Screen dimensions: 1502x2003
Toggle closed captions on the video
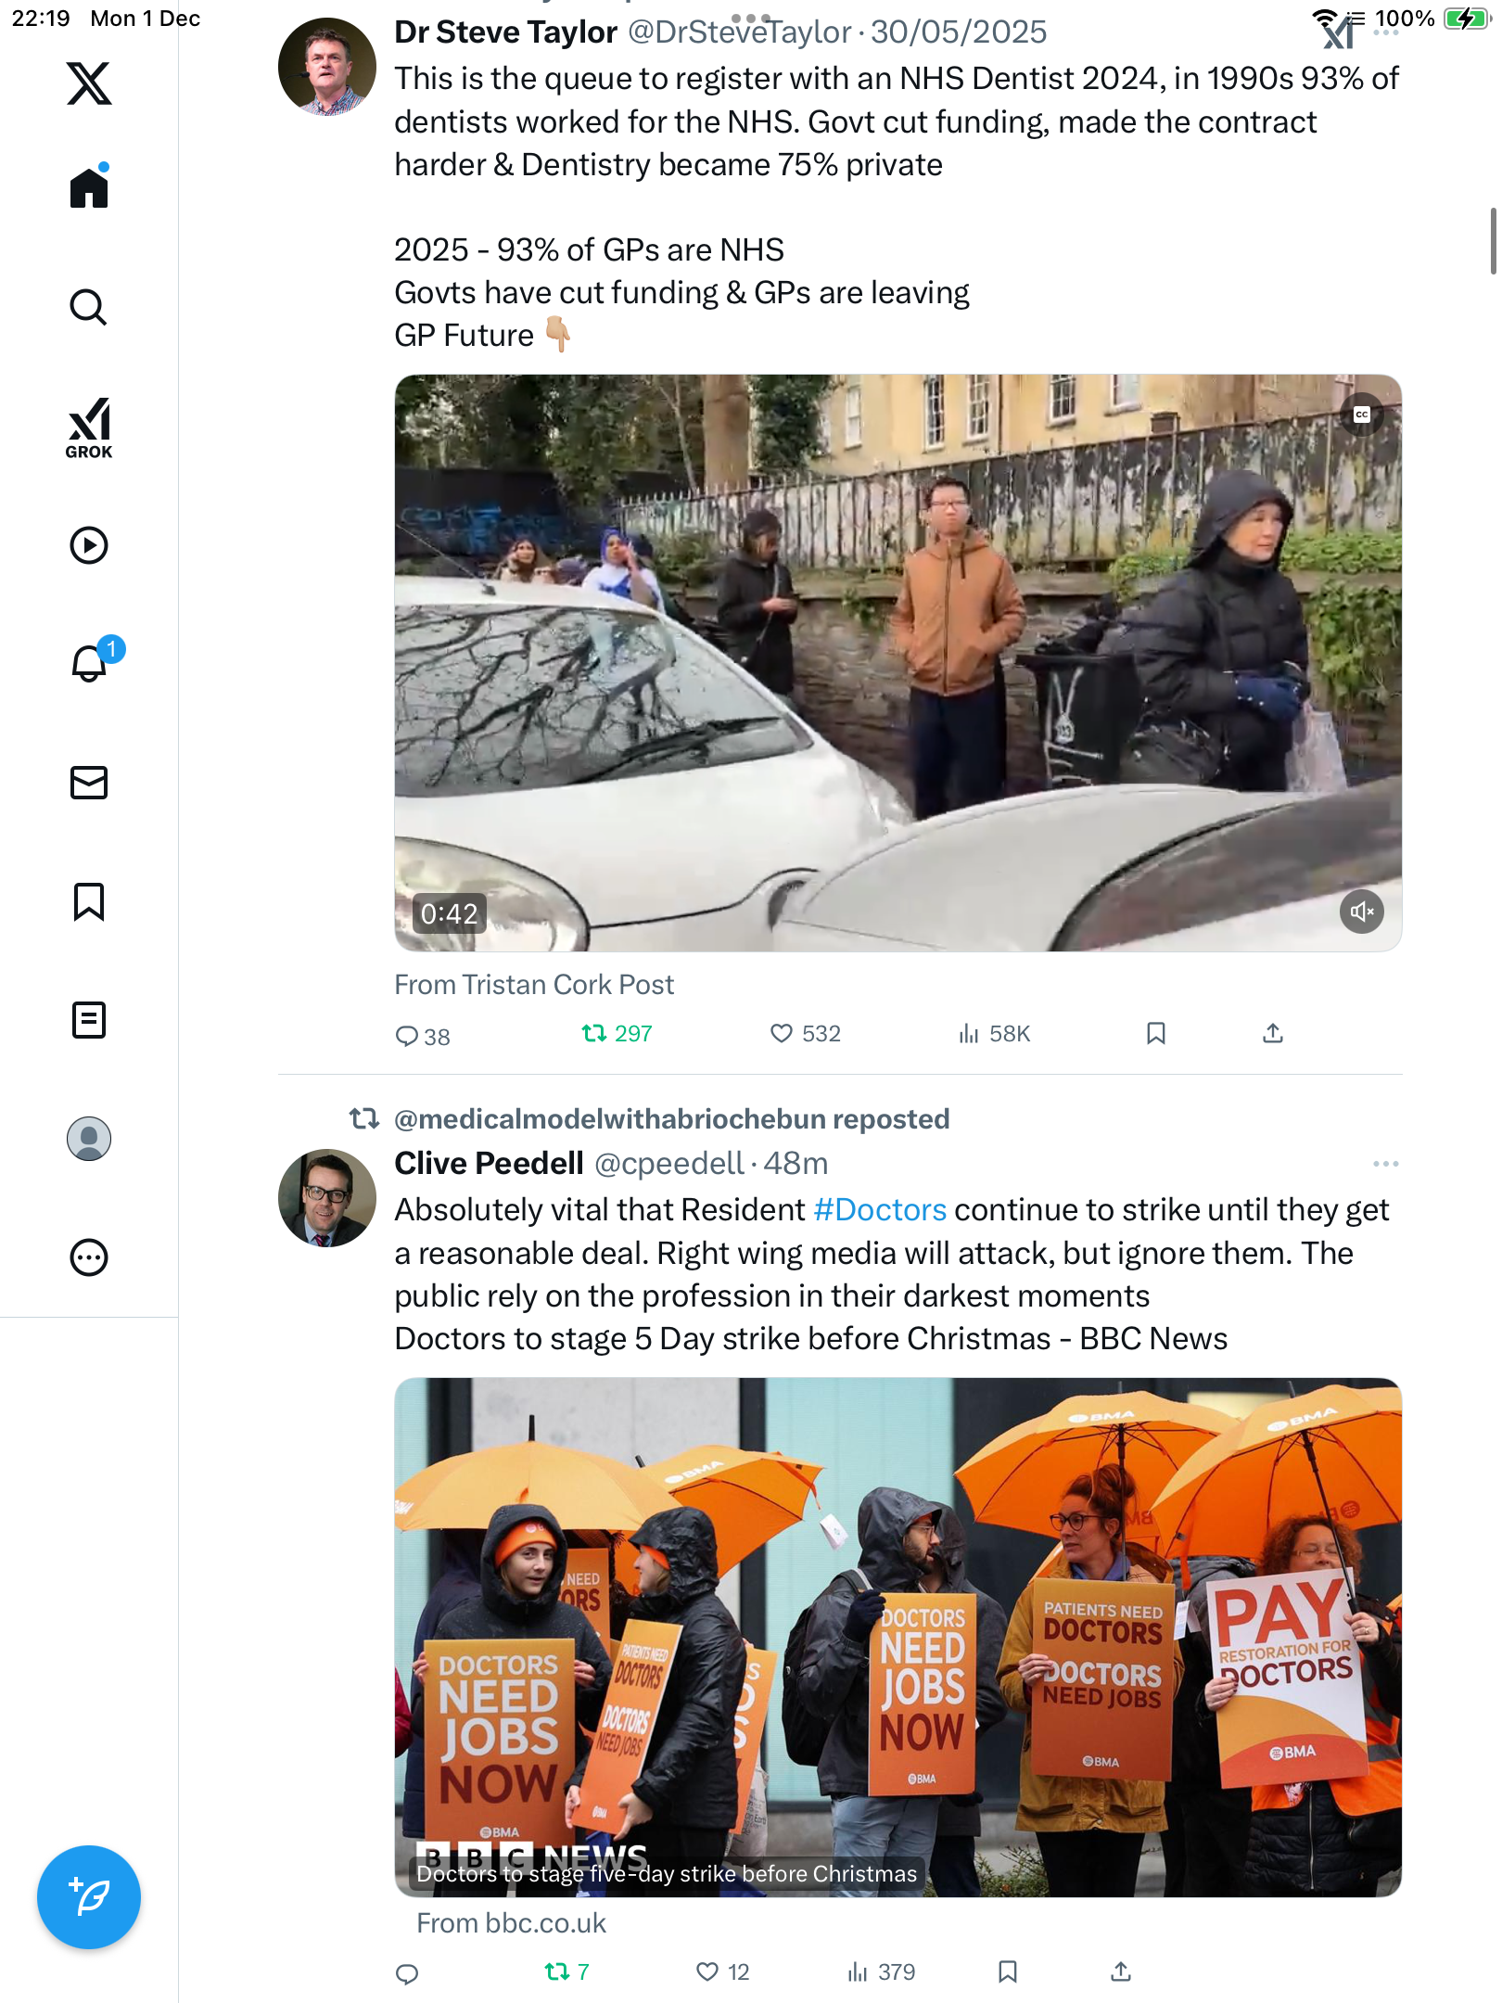(1361, 415)
